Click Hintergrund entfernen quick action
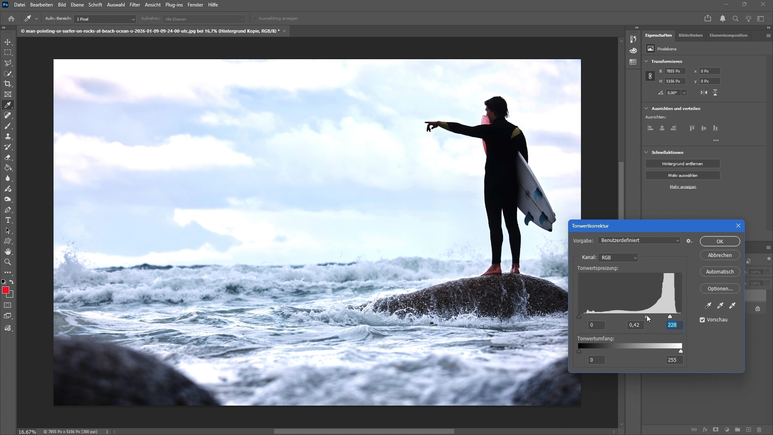This screenshot has height=435, width=773. pos(682,164)
